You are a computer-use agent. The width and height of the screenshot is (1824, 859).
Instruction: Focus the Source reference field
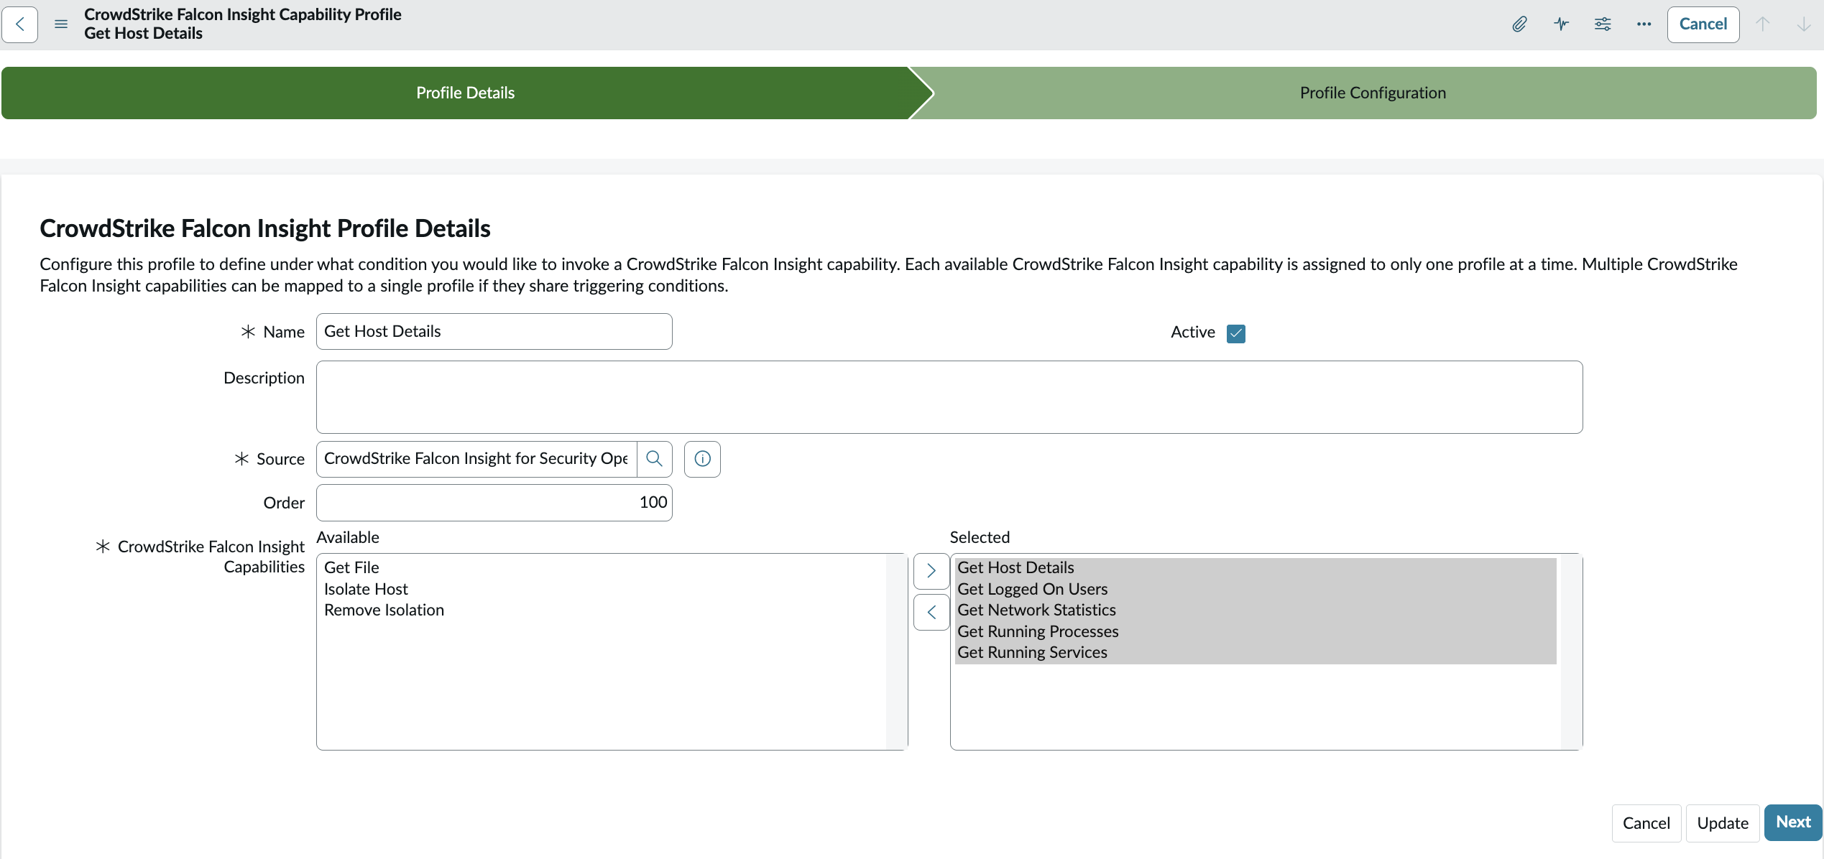pyautogui.click(x=476, y=459)
